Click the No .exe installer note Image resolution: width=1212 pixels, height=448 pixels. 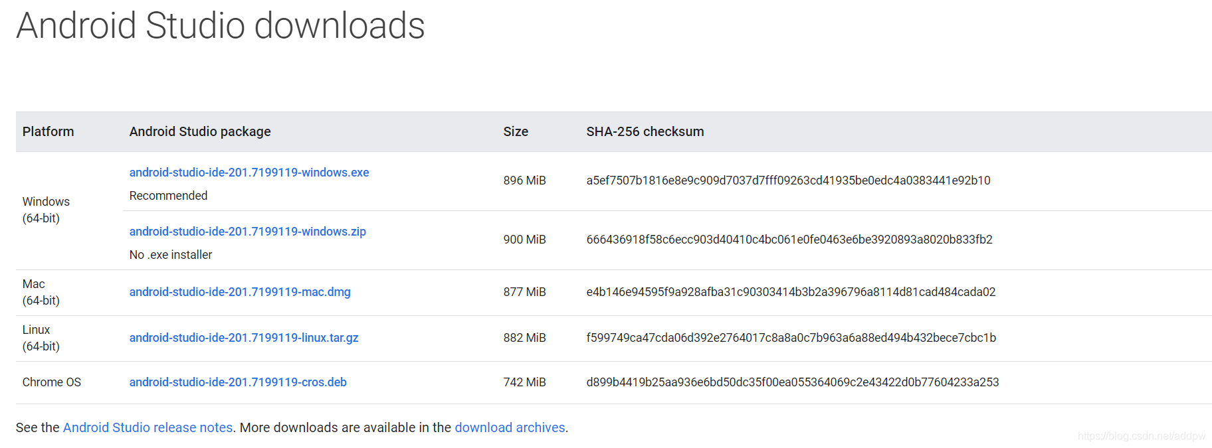[x=171, y=255]
